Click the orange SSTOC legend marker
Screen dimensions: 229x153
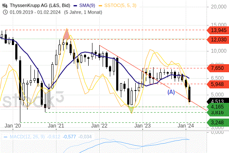(101, 6)
